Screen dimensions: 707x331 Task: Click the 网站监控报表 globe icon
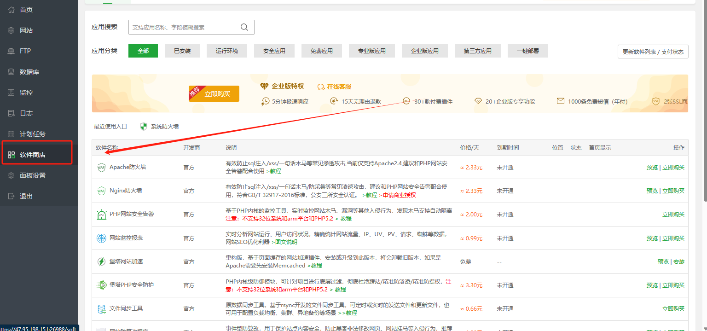pos(101,238)
